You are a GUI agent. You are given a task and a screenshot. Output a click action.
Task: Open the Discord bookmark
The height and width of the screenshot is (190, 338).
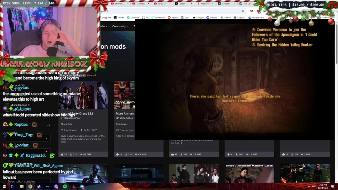[212, 18]
